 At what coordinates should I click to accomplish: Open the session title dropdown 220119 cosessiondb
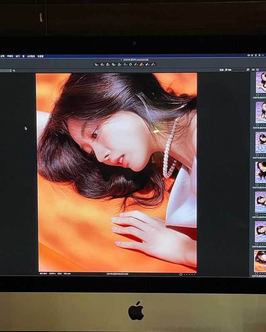pos(134,60)
